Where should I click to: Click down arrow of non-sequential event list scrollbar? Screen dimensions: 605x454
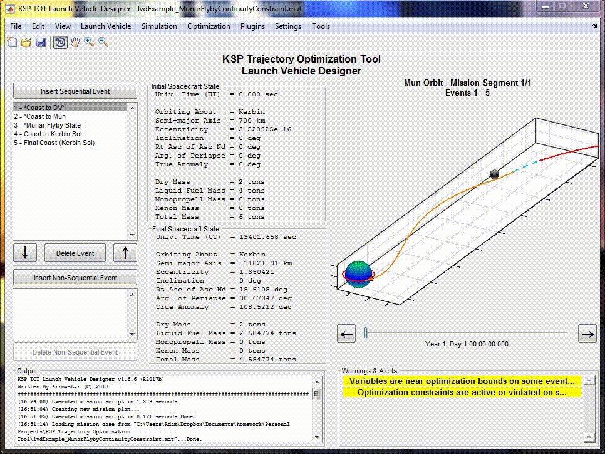click(x=132, y=334)
